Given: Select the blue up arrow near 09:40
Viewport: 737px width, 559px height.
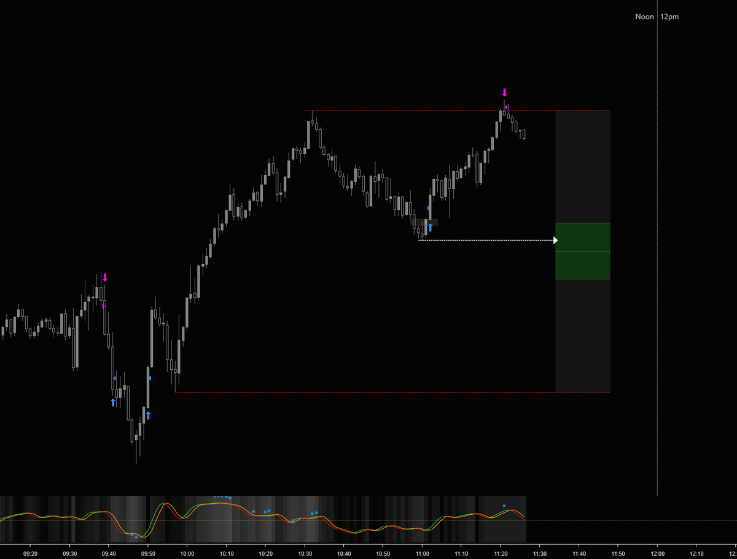Looking at the screenshot, I should click(113, 402).
